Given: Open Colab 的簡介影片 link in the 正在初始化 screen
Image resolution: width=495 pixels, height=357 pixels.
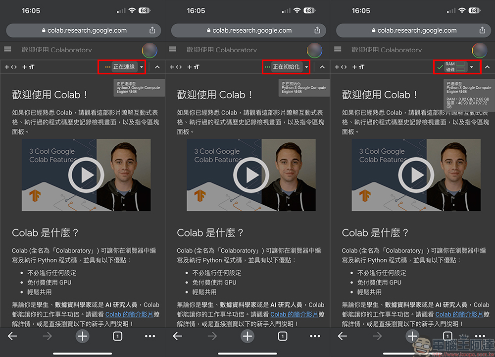Looking at the screenshot, I should point(295,314).
